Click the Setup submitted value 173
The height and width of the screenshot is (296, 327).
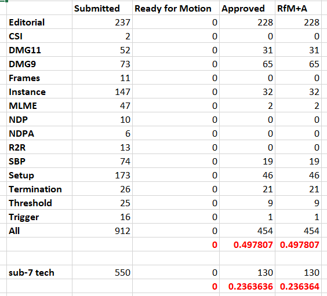pos(102,175)
